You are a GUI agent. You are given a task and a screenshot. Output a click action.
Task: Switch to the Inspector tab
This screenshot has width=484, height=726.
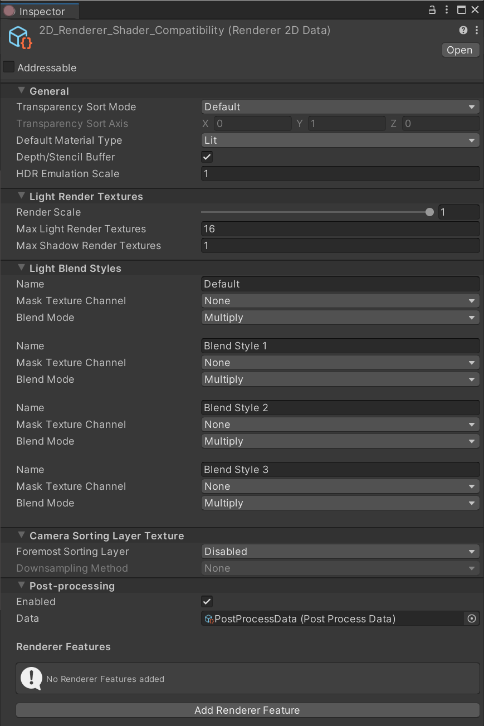click(39, 11)
